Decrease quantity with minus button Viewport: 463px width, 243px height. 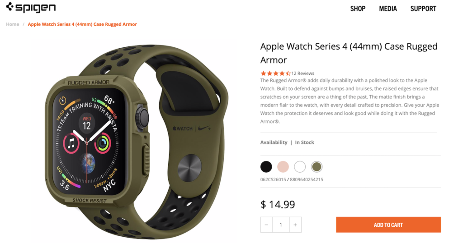[266, 225]
